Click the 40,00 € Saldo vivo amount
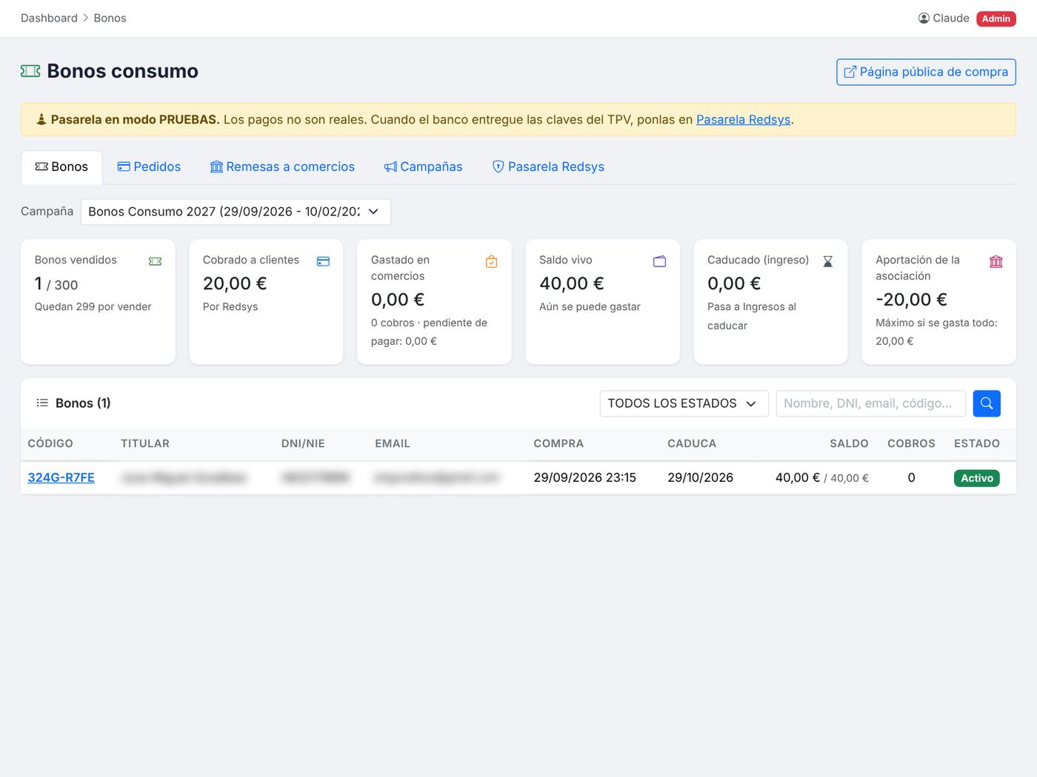Screen dimensions: 1037x777 pyautogui.click(x=572, y=283)
